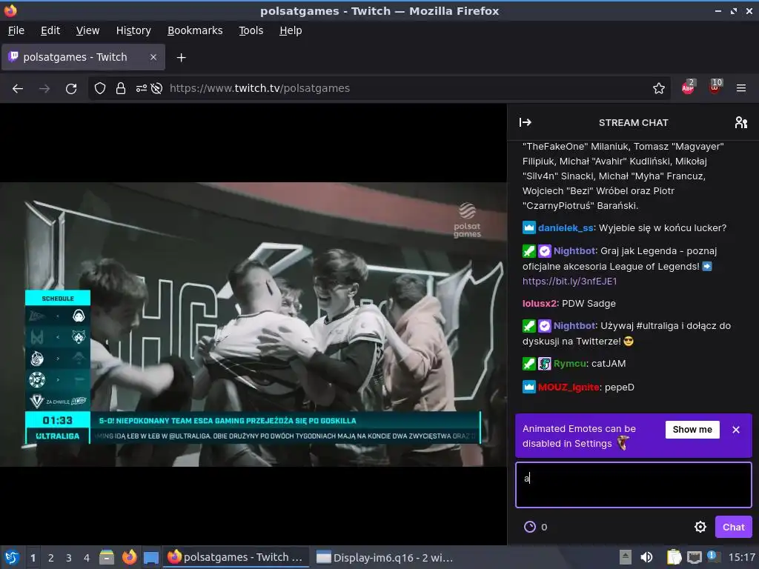759x569 pixels.
Task: Click the clock showing 15:17
Action: pos(741,557)
